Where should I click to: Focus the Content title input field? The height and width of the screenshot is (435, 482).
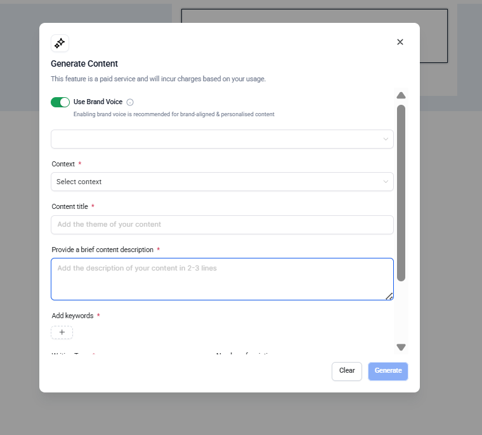click(222, 224)
